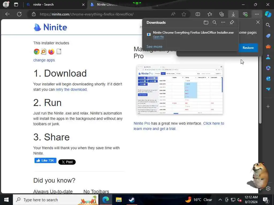Click the Ninite logo

coord(50,27)
